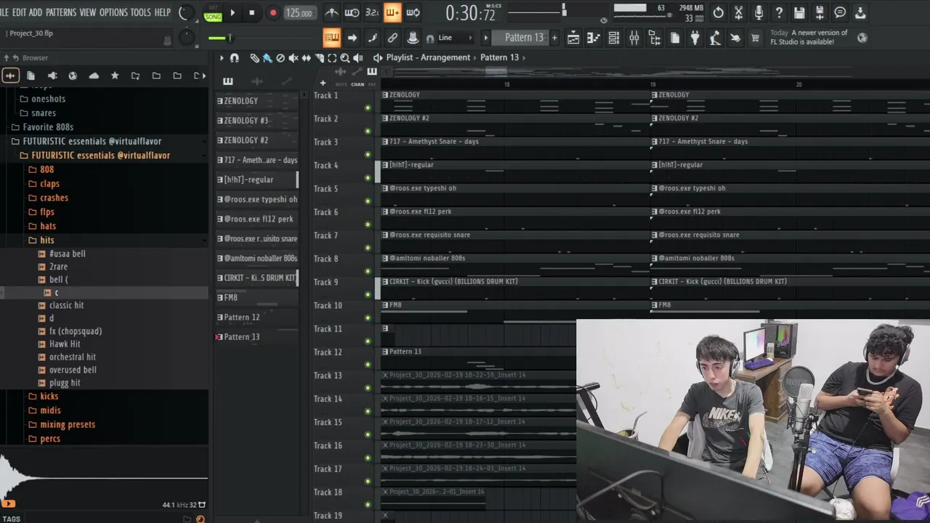Choose the Zoom magnifier tool in playlist
The height and width of the screenshot is (523, 930).
tap(345, 58)
